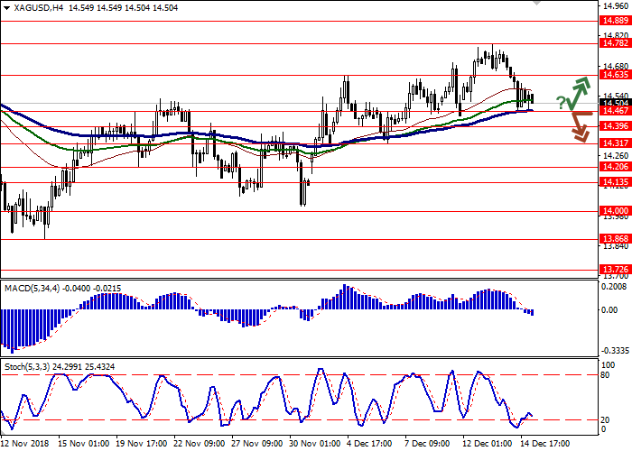Click the brown downward arrow
The image size is (632, 451).
(x=579, y=126)
